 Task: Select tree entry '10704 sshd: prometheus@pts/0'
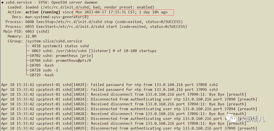click(60, 61)
